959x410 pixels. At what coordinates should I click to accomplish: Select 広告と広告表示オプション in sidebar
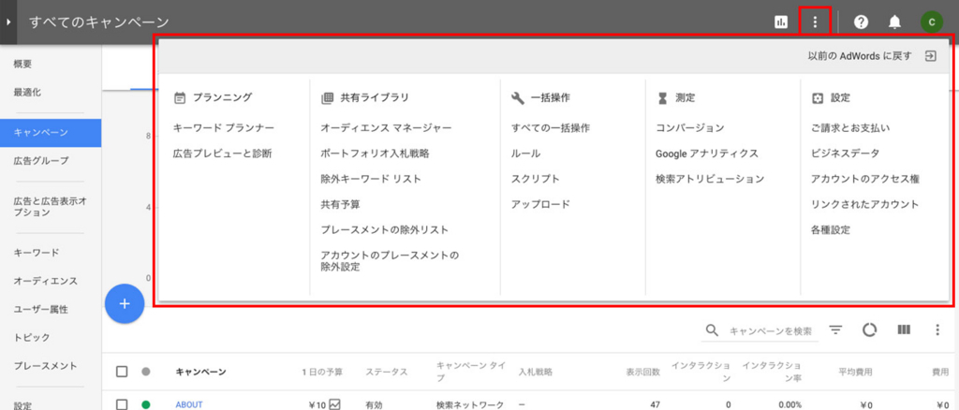tap(51, 207)
